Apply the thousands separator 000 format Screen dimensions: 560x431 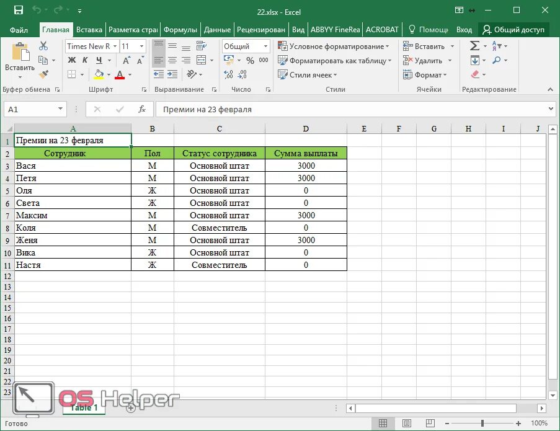click(x=264, y=60)
